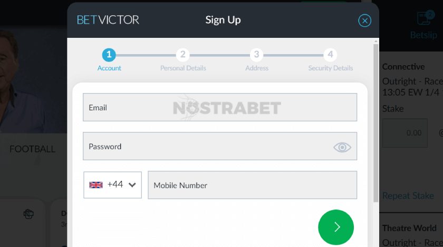Click the UK flag icon in phone selector

96,185
